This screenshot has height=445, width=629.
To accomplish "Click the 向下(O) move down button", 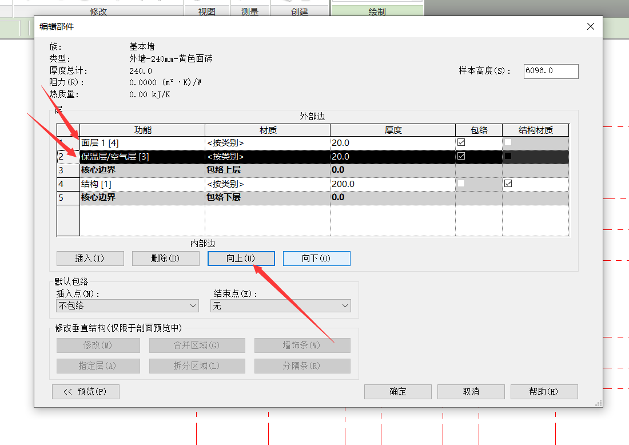I will pos(316,259).
